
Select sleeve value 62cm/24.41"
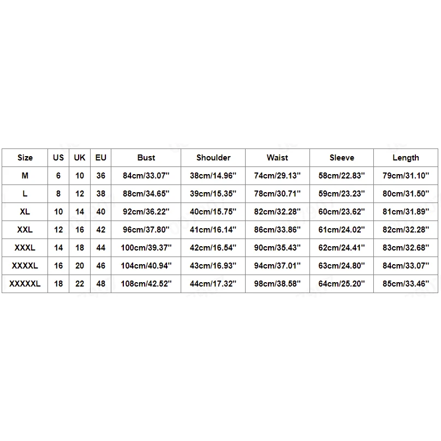tap(342, 248)
